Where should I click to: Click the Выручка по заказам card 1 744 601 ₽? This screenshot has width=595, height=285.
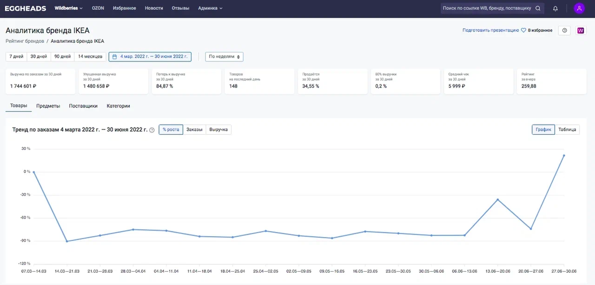point(41,81)
